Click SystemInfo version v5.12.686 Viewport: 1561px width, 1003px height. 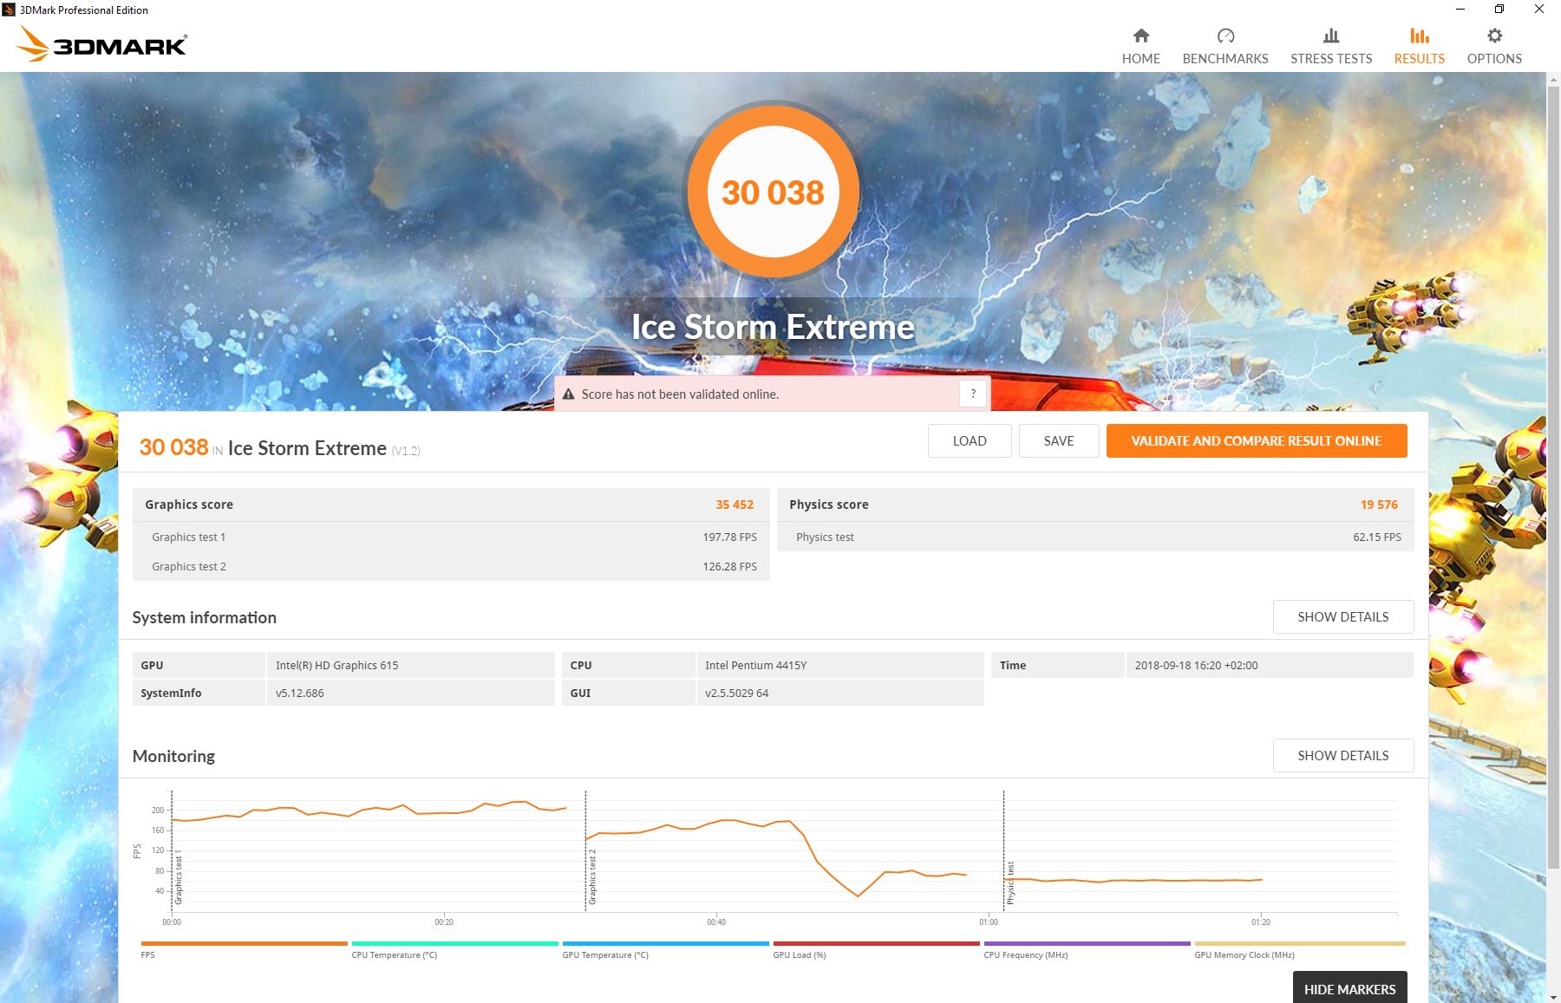pyautogui.click(x=299, y=694)
